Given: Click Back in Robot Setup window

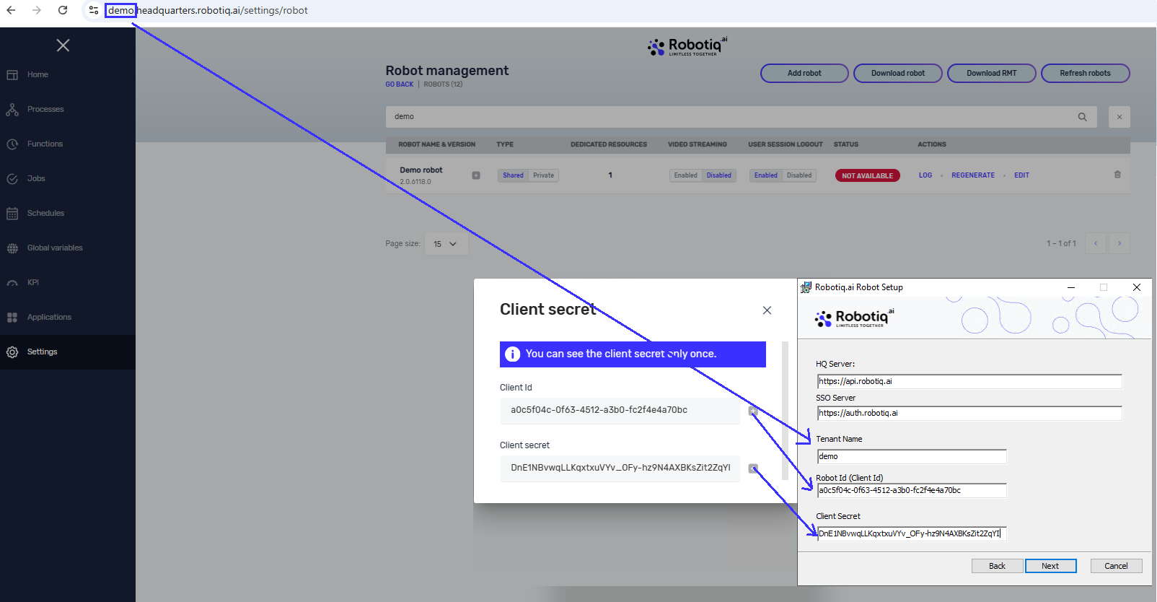Looking at the screenshot, I should tap(998, 566).
